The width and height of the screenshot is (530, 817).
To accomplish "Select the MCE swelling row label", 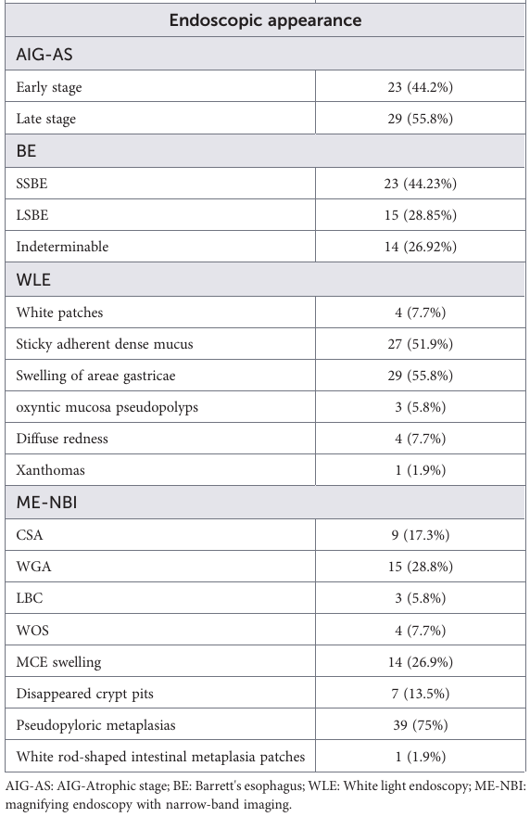I will [x=58, y=662].
